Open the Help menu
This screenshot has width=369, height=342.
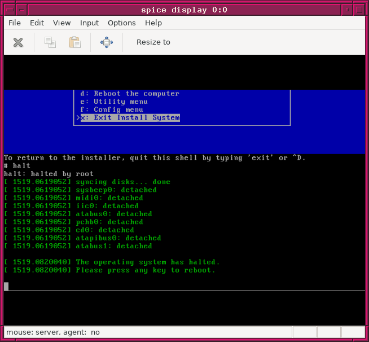coord(153,23)
